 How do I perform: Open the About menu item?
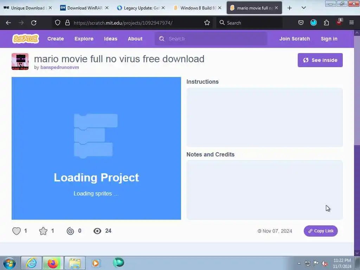point(135,39)
